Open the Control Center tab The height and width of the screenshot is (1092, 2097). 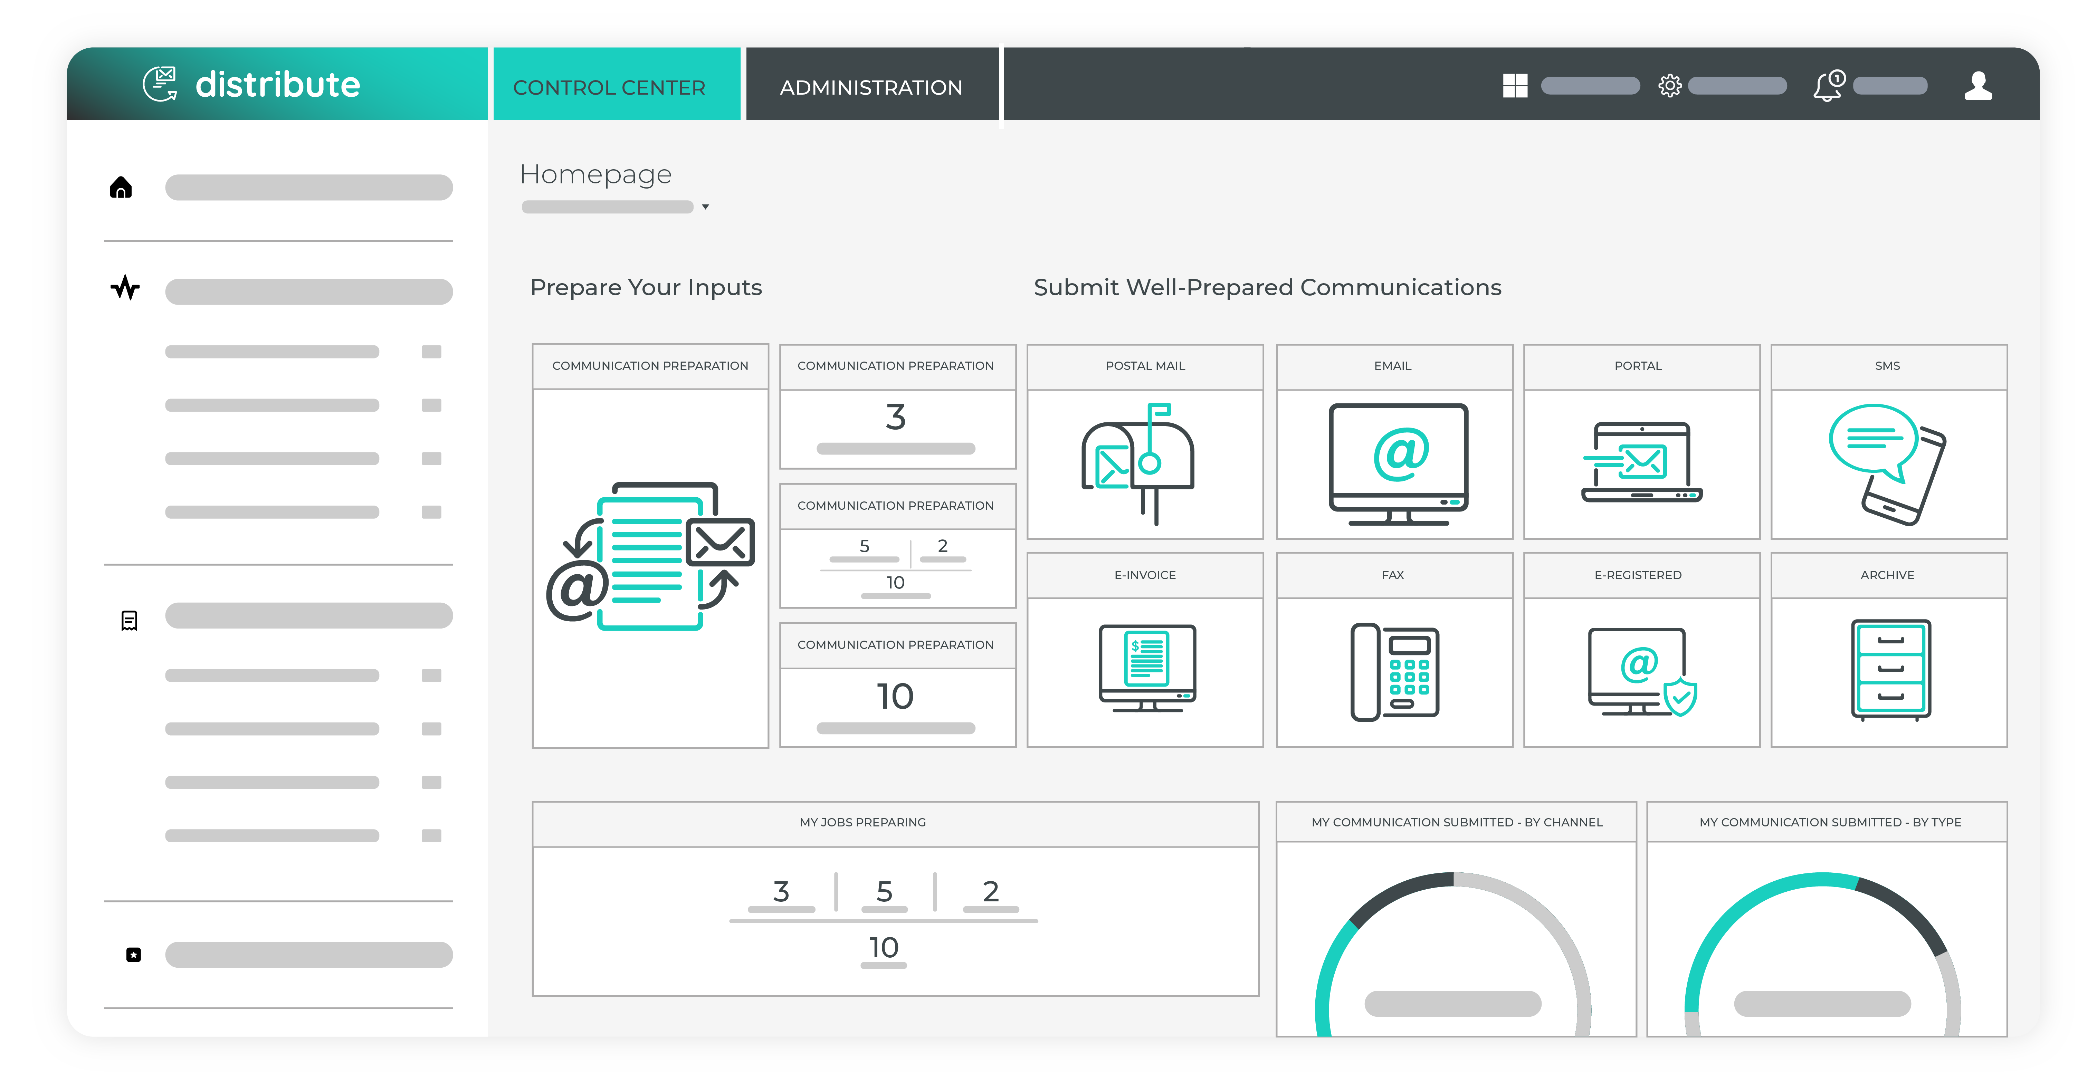[616, 85]
